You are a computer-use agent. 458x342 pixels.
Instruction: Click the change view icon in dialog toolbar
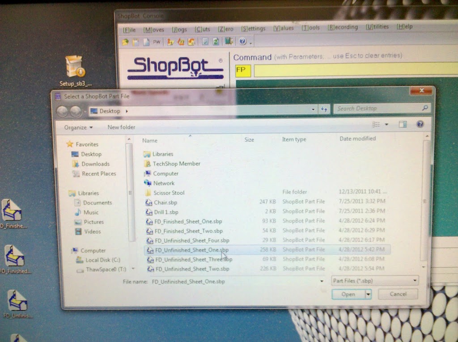point(376,125)
